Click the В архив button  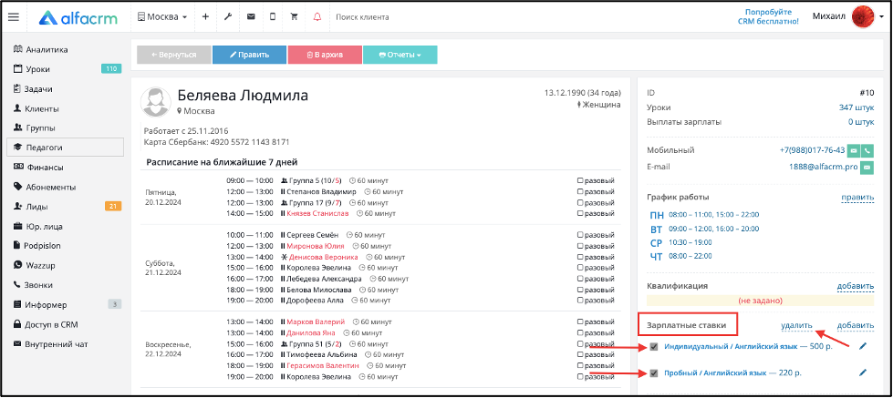click(325, 55)
